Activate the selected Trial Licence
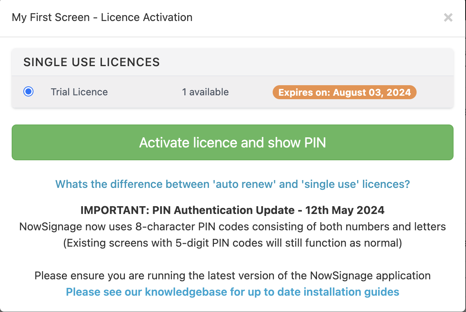The height and width of the screenshot is (312, 466). click(233, 142)
